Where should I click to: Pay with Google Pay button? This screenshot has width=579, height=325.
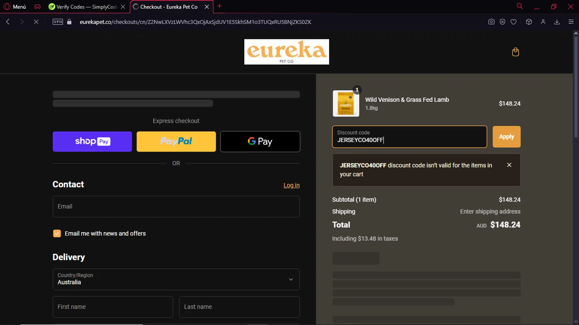tap(260, 141)
